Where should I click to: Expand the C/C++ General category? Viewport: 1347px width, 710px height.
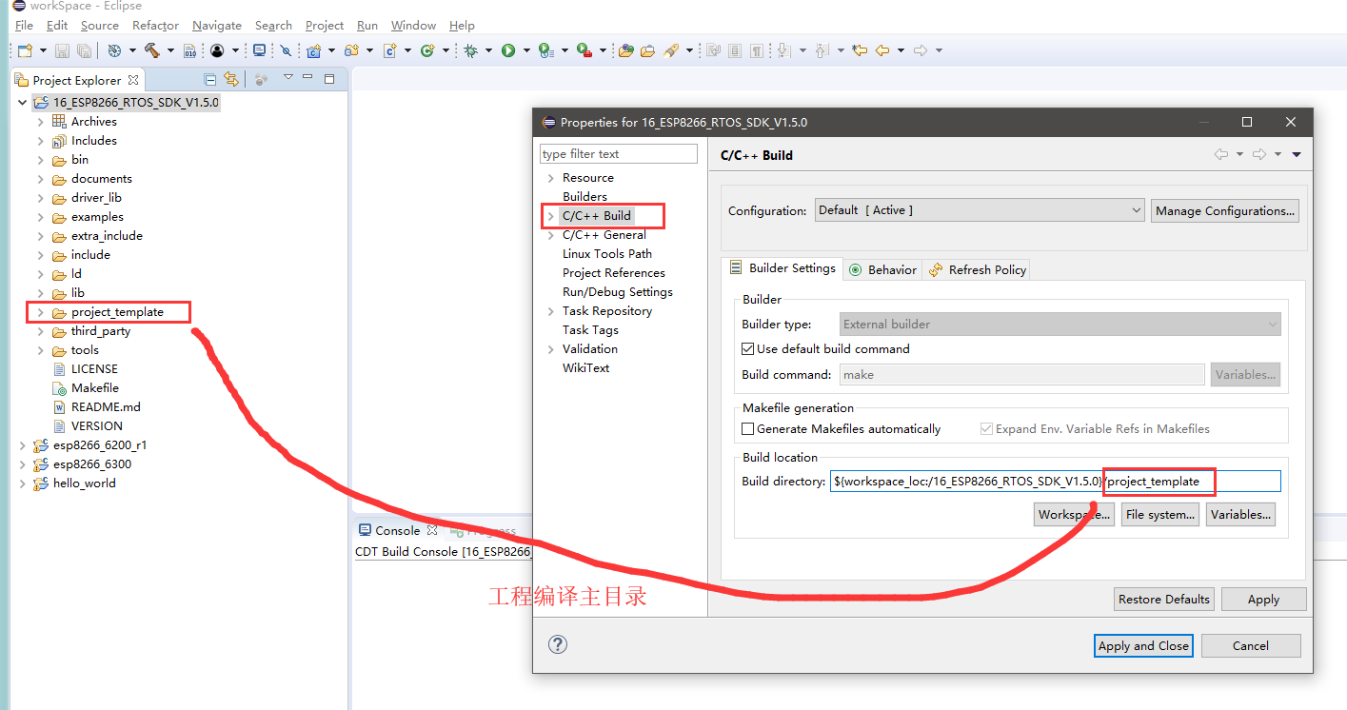tap(550, 235)
